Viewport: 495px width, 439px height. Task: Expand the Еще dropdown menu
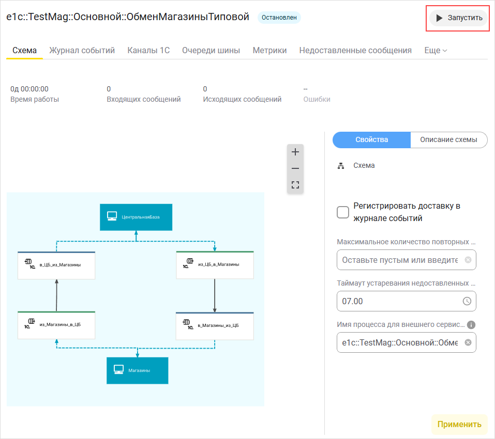(x=436, y=51)
